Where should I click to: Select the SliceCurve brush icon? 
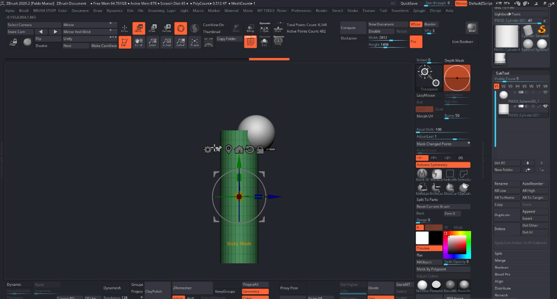[450, 188]
